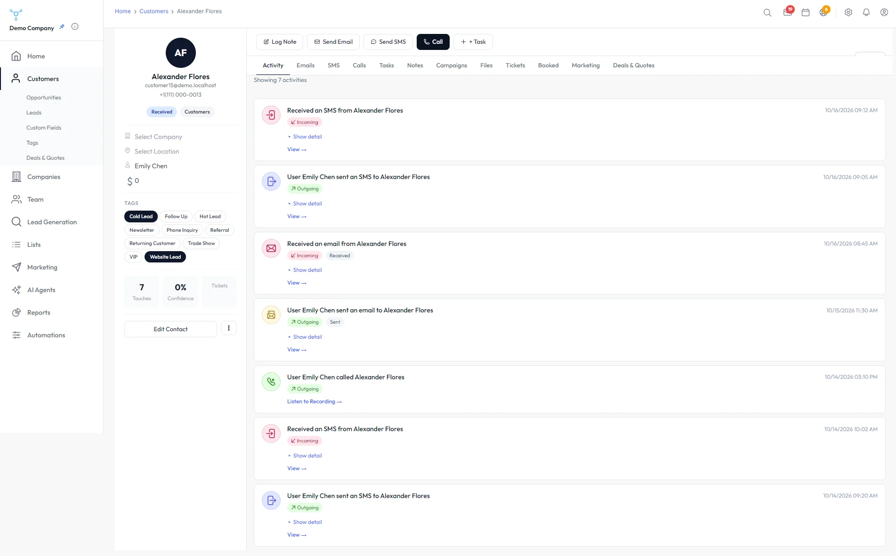Toggle the Cold Lead tag
Viewport: 896px width, 556px height.
tap(141, 217)
